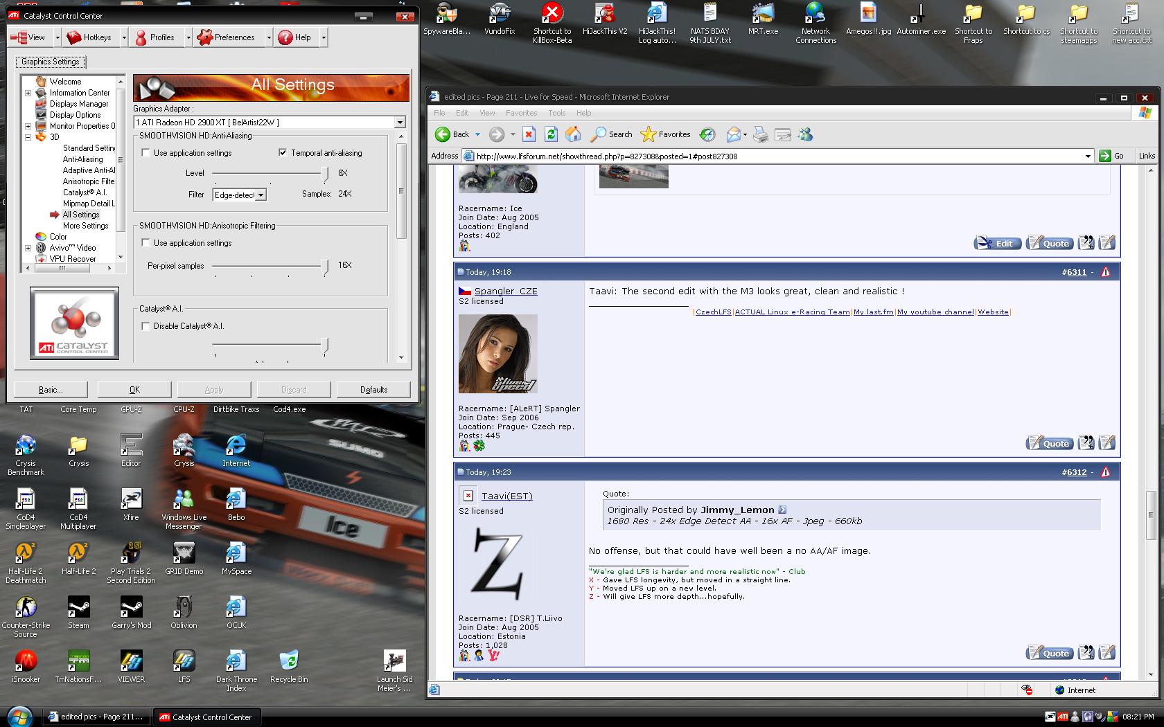Screen dimensions: 1164x727
Task: Click the Xfire desktop icon
Action: [x=131, y=504]
